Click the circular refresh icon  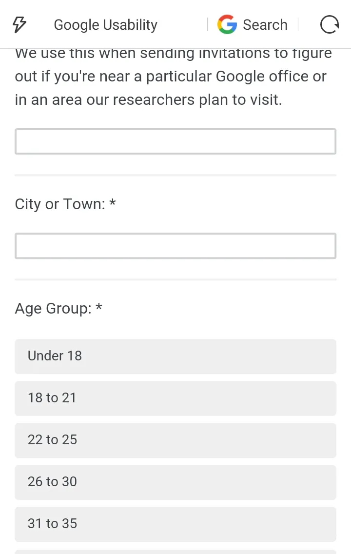329,24
